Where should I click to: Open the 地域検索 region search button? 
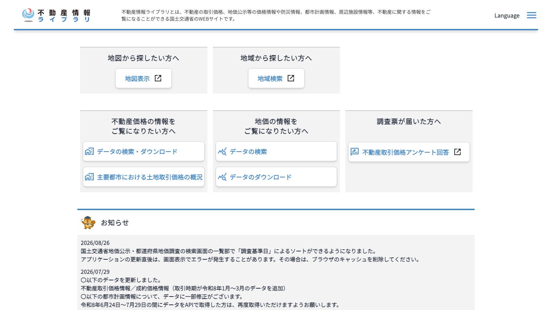pos(276,78)
